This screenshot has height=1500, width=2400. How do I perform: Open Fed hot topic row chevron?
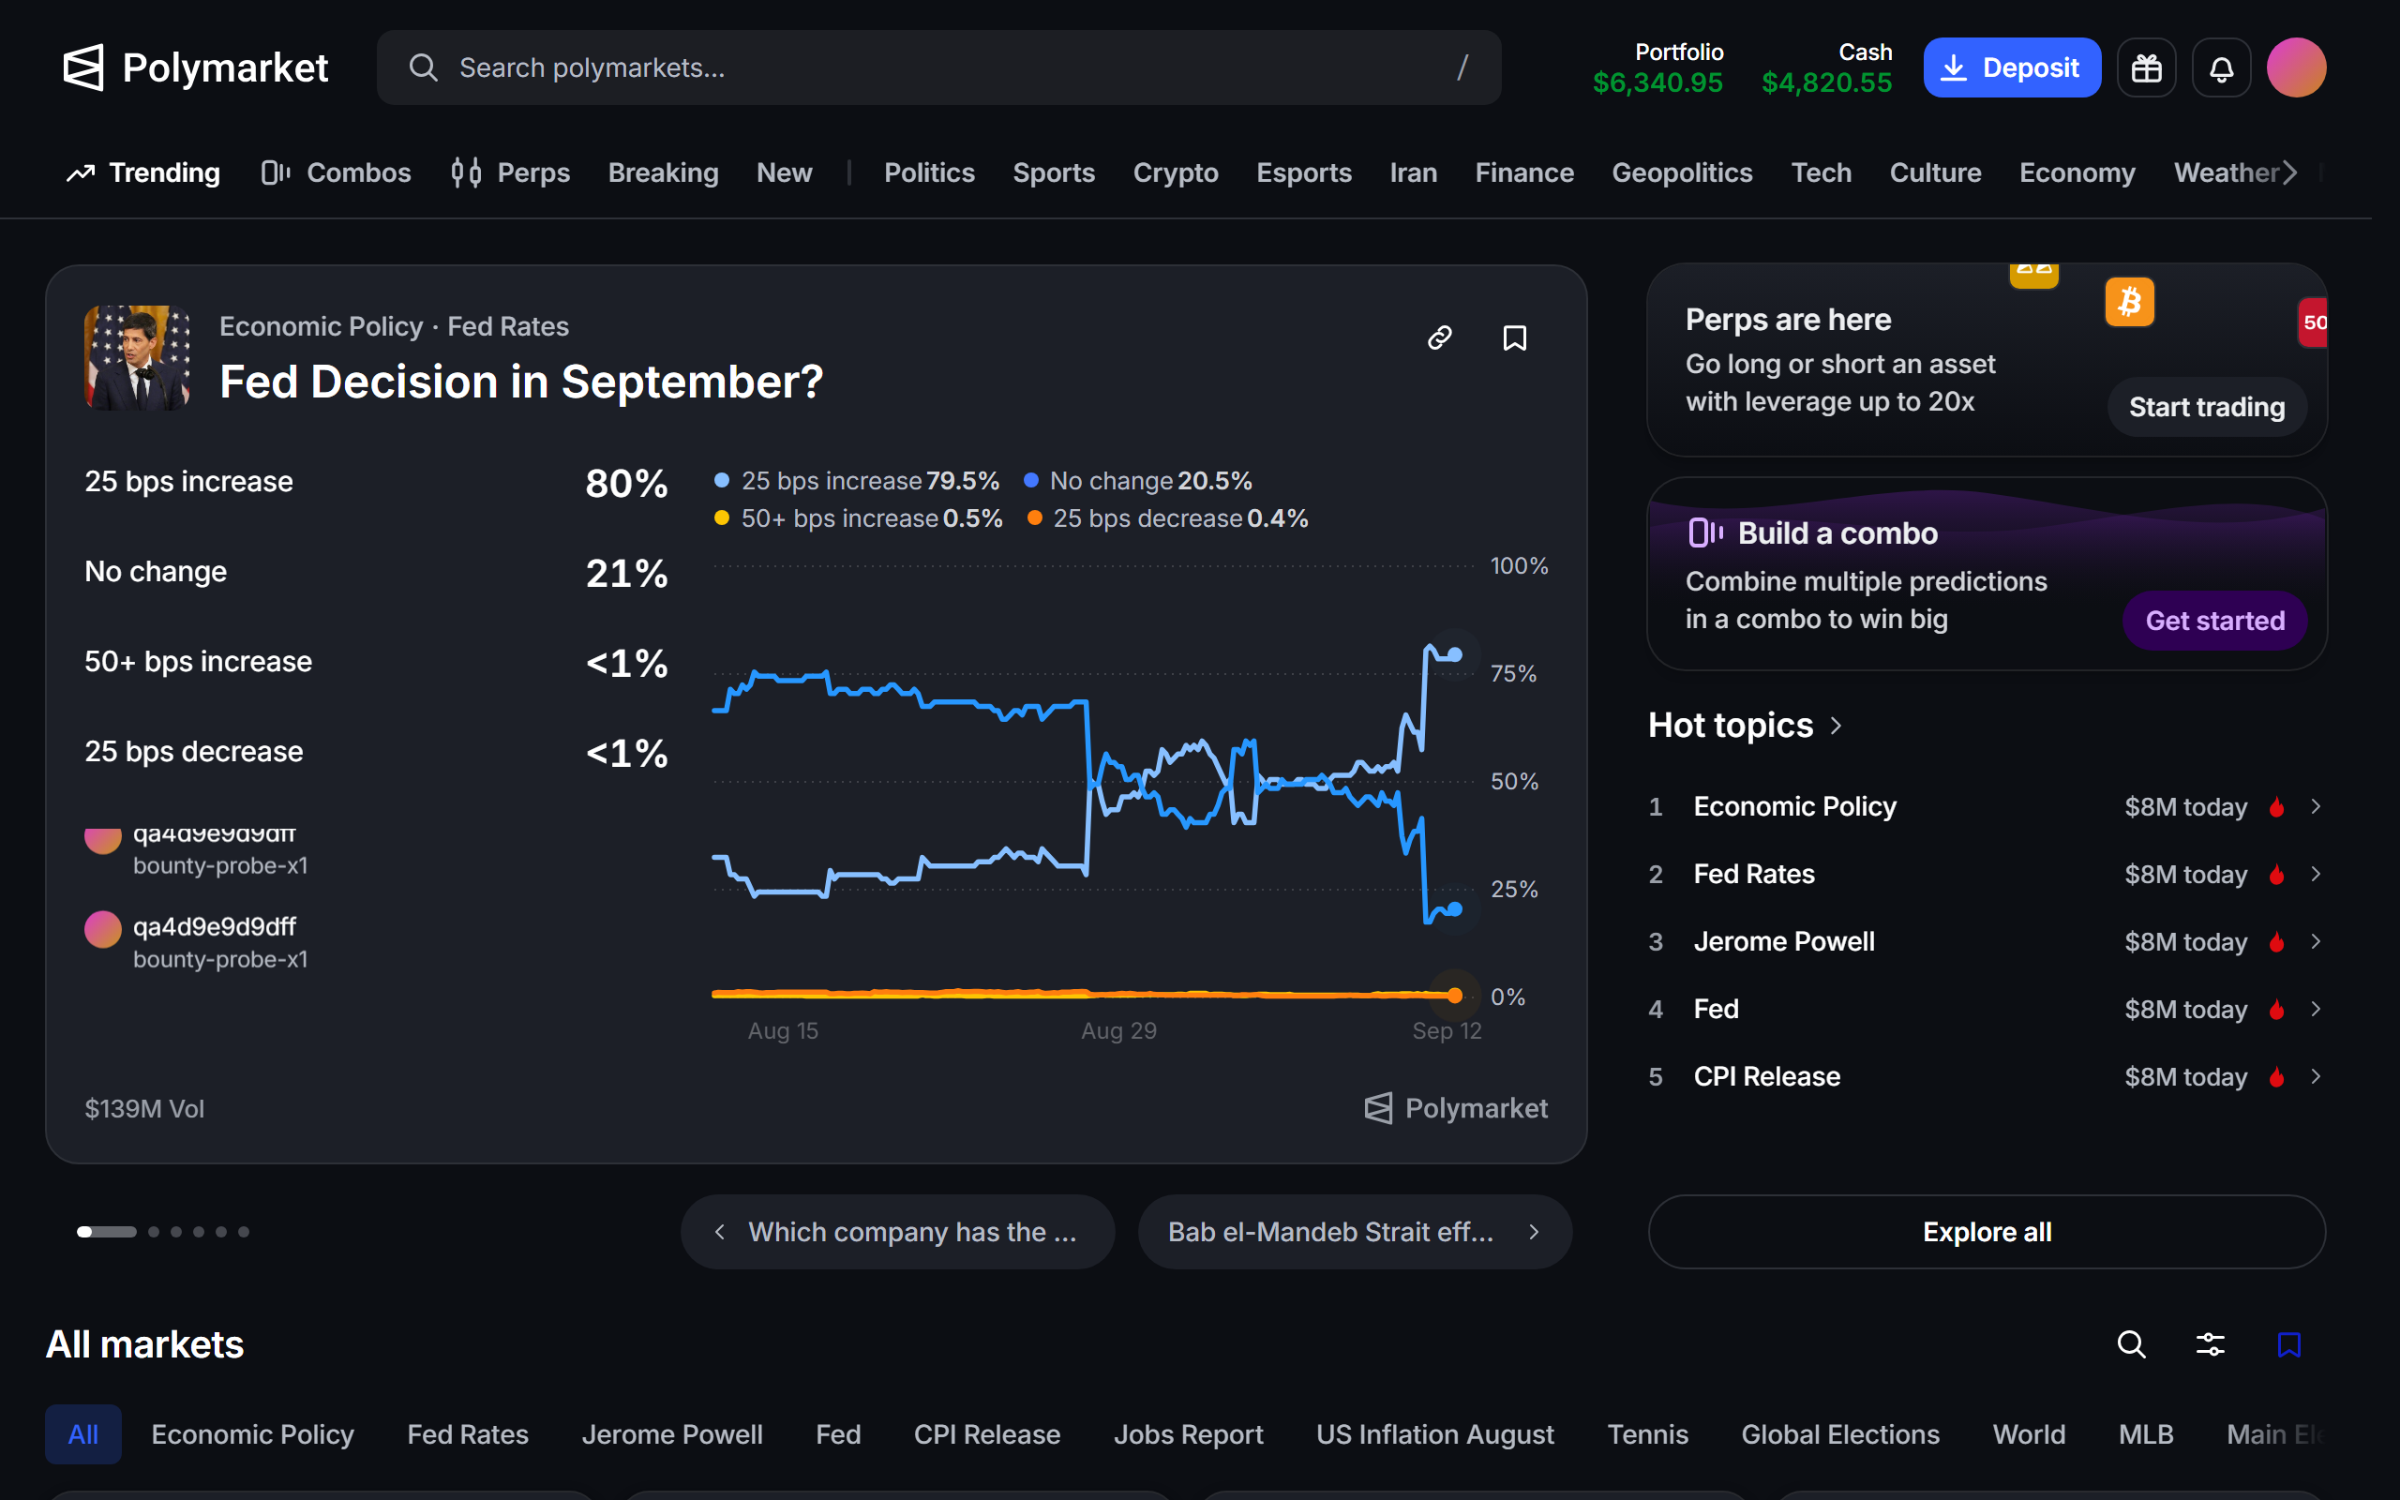2316,1009
